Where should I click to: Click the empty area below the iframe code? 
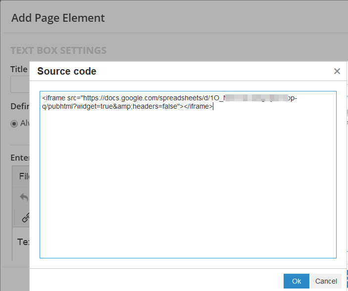tap(188, 198)
